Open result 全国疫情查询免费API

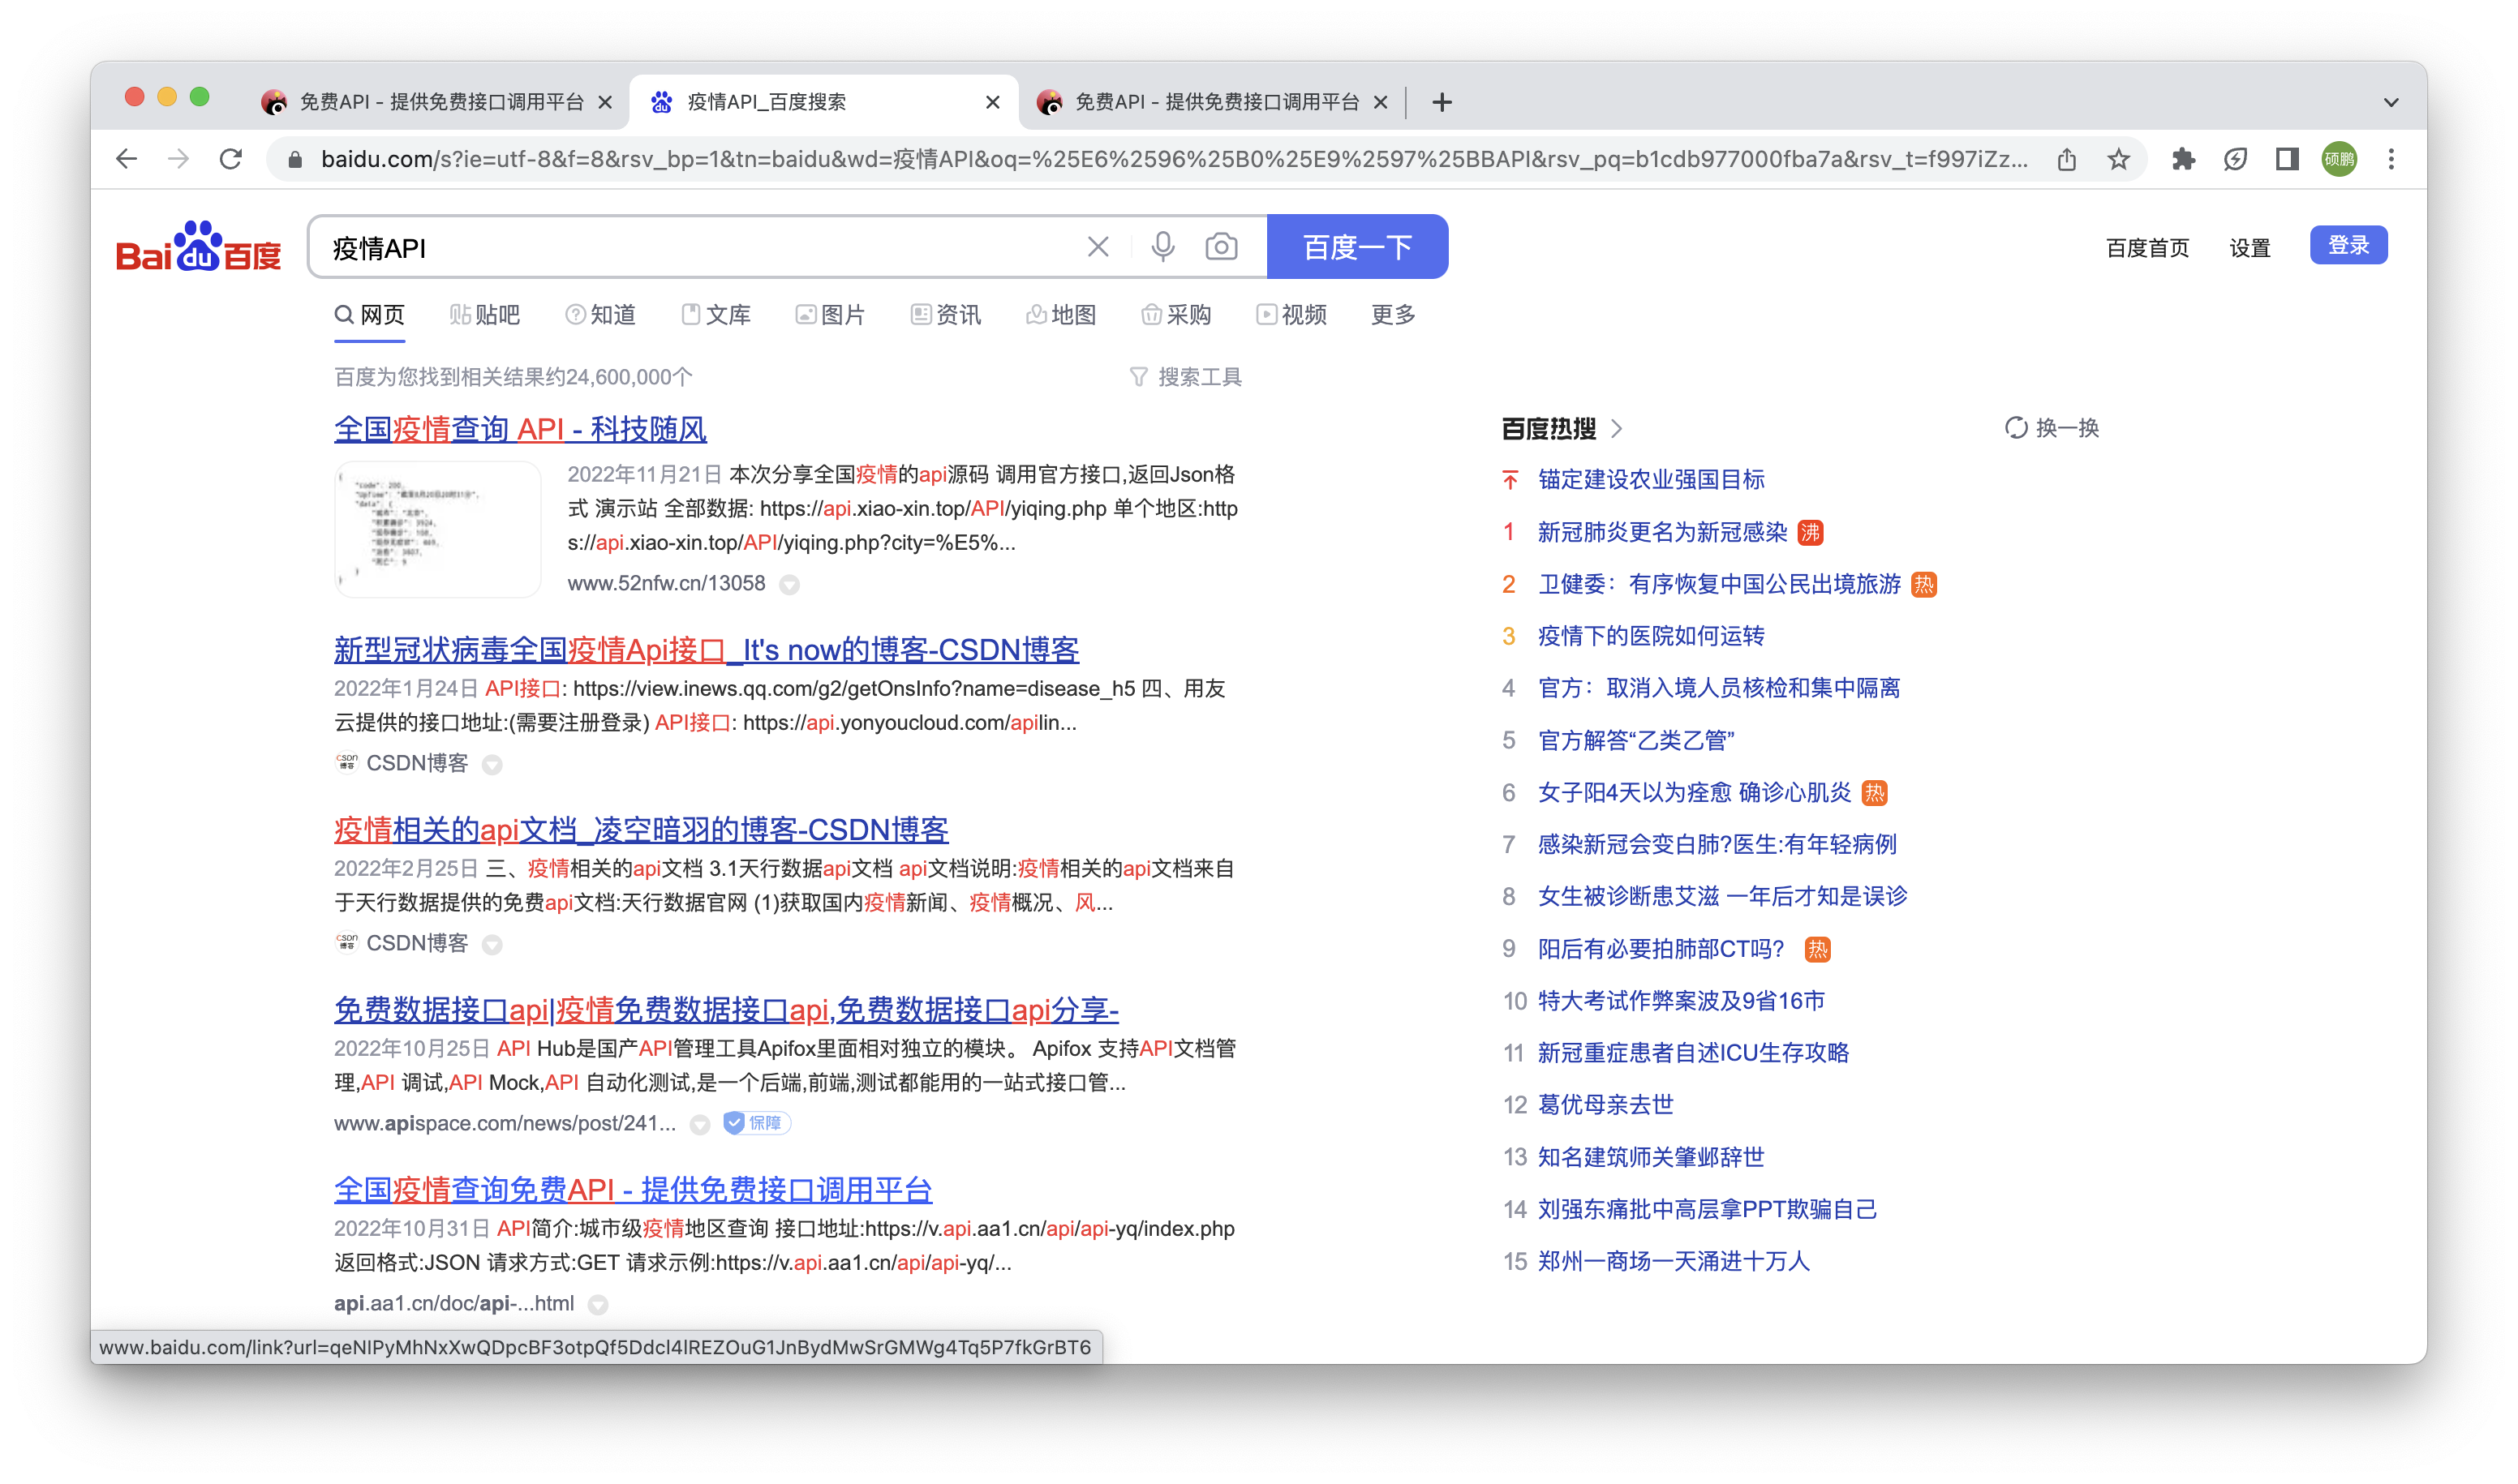(634, 1190)
